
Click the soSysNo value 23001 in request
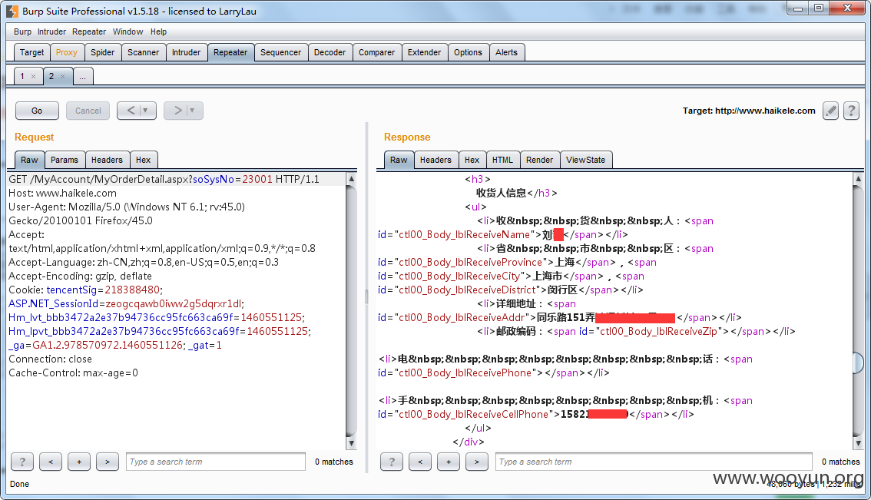click(257, 179)
